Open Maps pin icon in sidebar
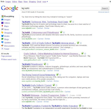Screen dimensions: 111x109 pos(2,26)
